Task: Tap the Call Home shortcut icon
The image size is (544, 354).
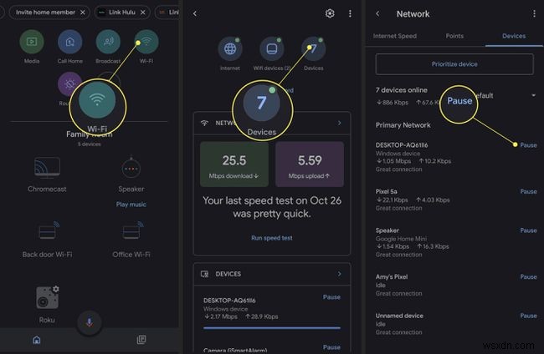Action: pyautogui.click(x=69, y=42)
